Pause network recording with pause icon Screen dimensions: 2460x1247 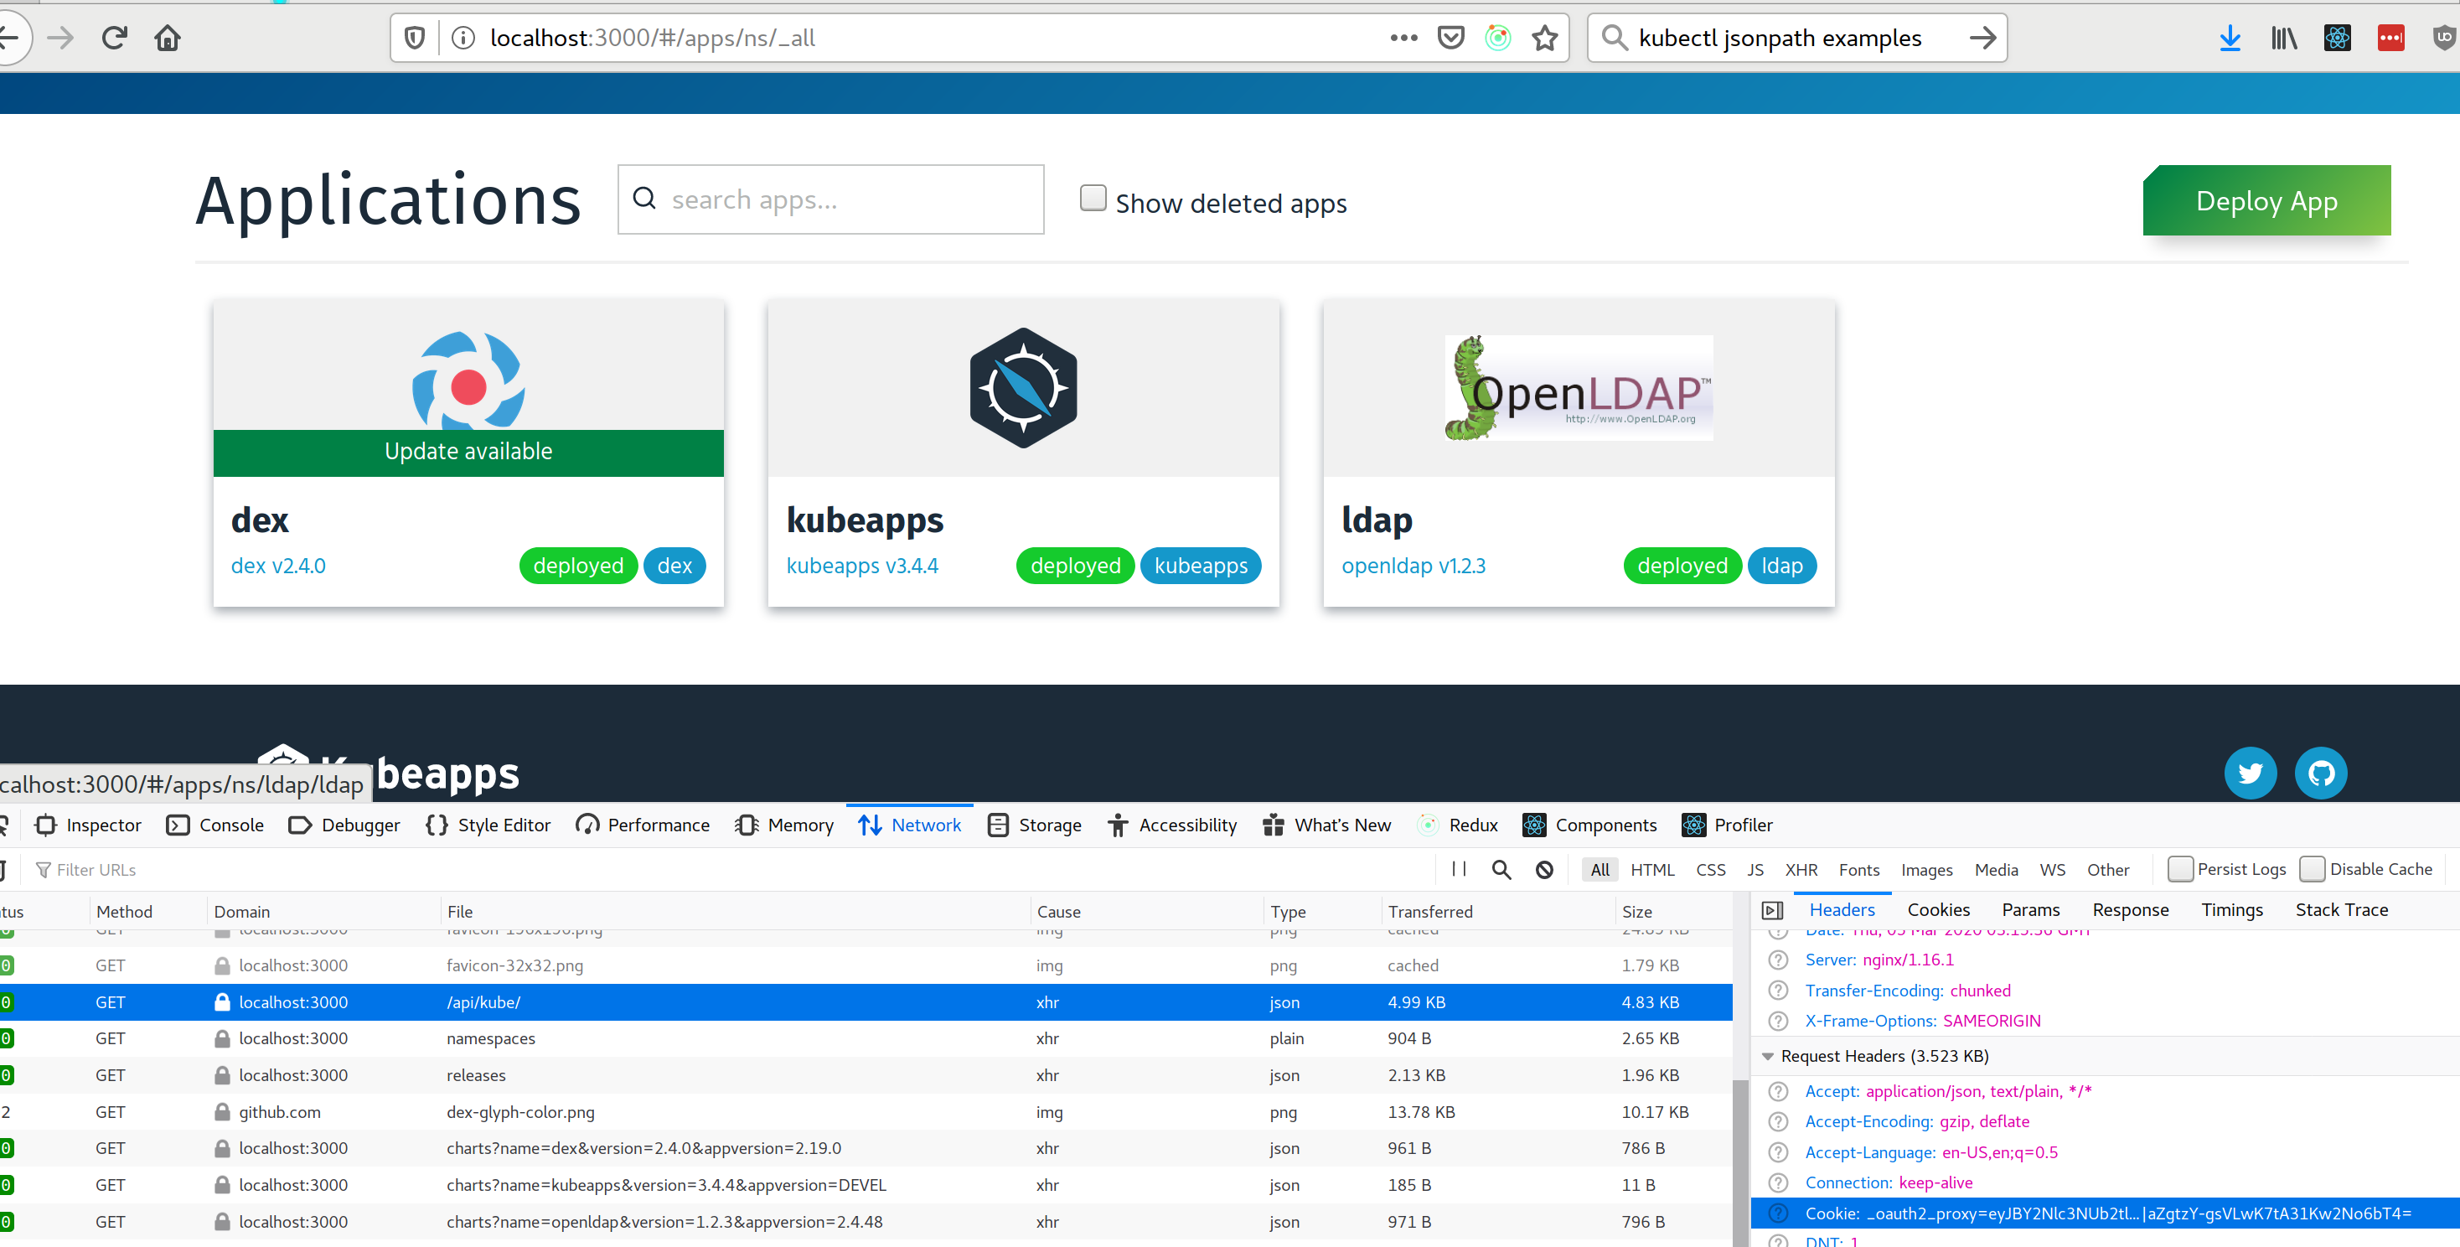(x=1458, y=869)
